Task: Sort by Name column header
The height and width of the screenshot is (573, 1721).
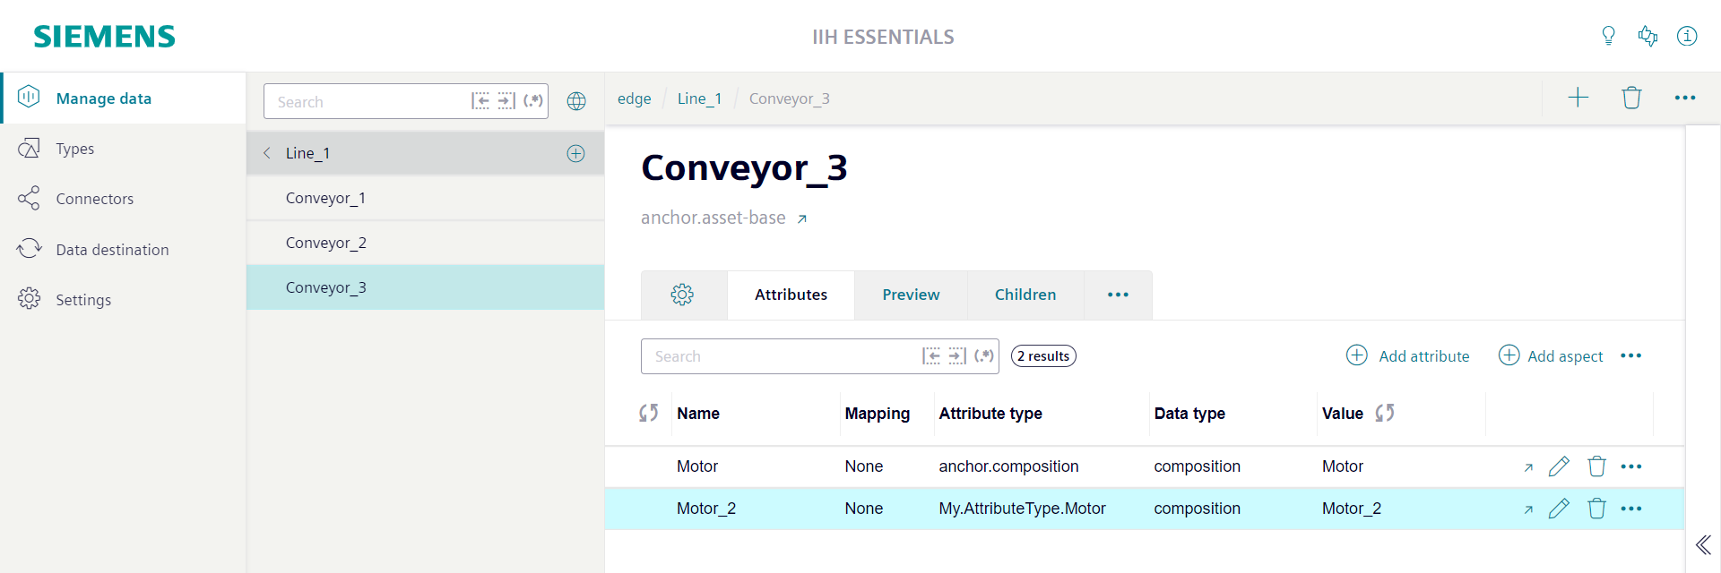Action: [x=698, y=414]
